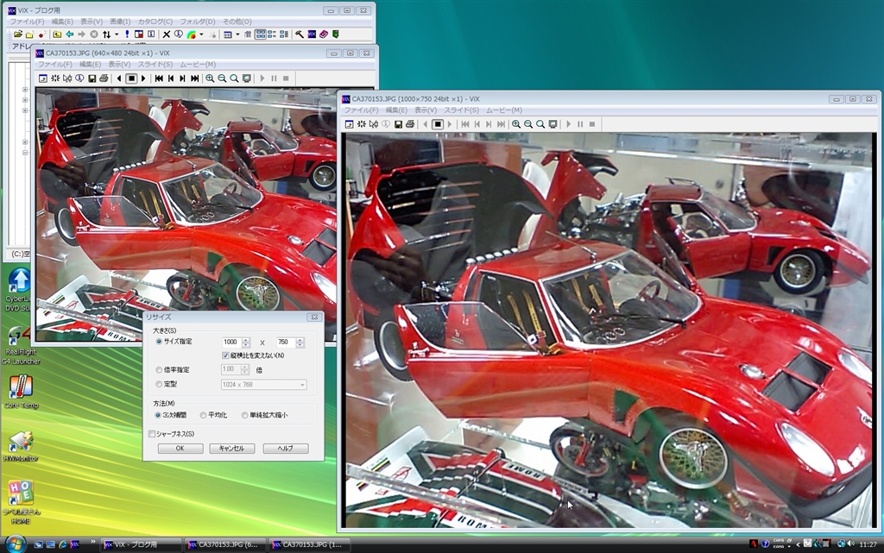Click the sort up-down arrows icon
Viewport: 884px width, 553px height.
click(x=106, y=35)
